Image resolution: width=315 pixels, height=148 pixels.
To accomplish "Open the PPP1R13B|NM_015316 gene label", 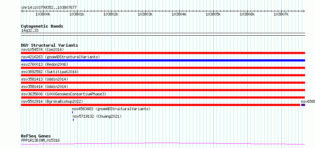I will pyautogui.click(x=40, y=141).
